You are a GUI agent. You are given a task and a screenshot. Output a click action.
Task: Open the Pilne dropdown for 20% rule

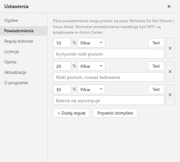tap(91, 66)
